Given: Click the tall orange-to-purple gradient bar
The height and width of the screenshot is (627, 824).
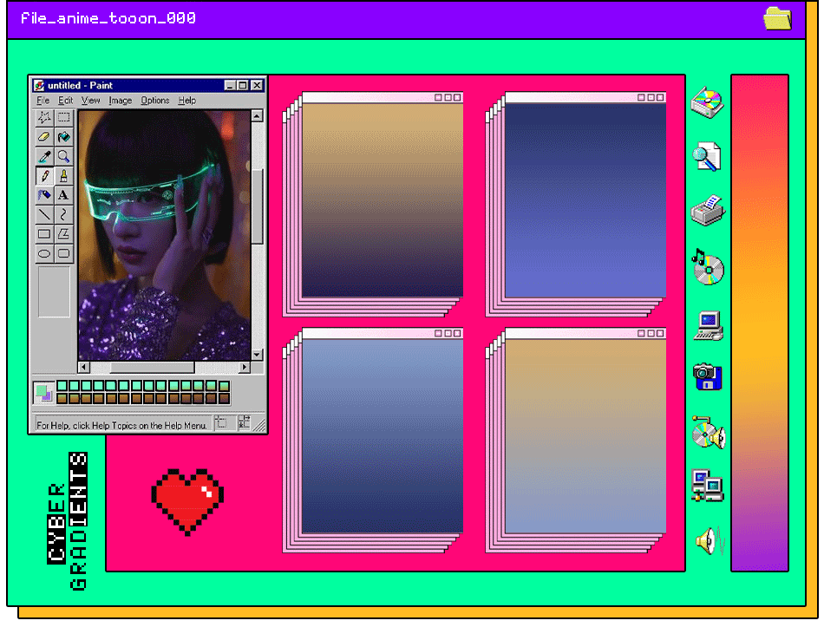Looking at the screenshot, I should pyautogui.click(x=760, y=323).
